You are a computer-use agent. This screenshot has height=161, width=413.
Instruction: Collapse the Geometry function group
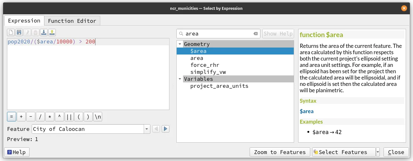(x=180, y=44)
